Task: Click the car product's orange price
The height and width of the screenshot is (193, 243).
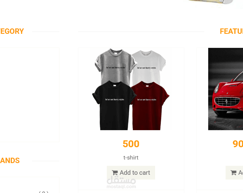Action: 238,144
